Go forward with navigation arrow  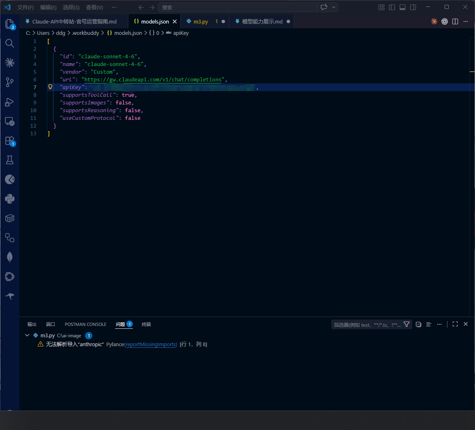coord(152,7)
